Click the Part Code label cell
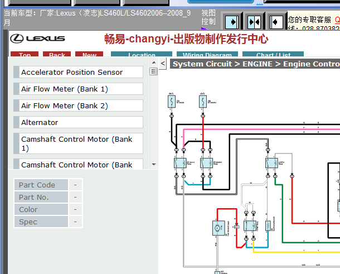Screen dimensions: 340x274 41,185
